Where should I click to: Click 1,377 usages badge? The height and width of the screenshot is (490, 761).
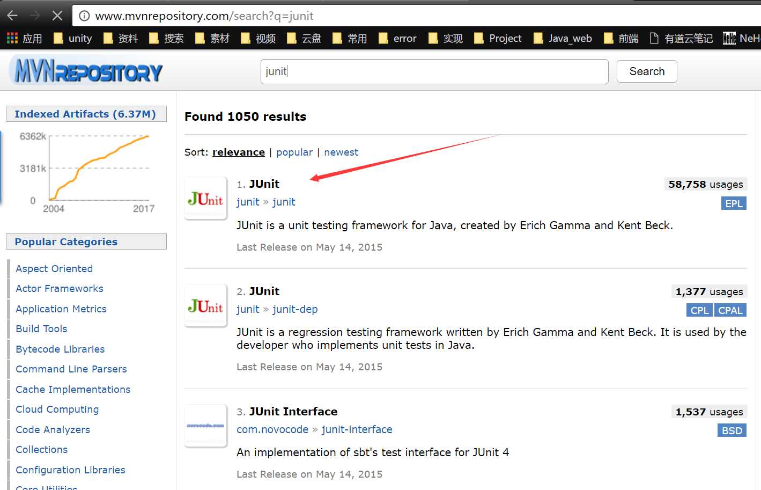[709, 292]
